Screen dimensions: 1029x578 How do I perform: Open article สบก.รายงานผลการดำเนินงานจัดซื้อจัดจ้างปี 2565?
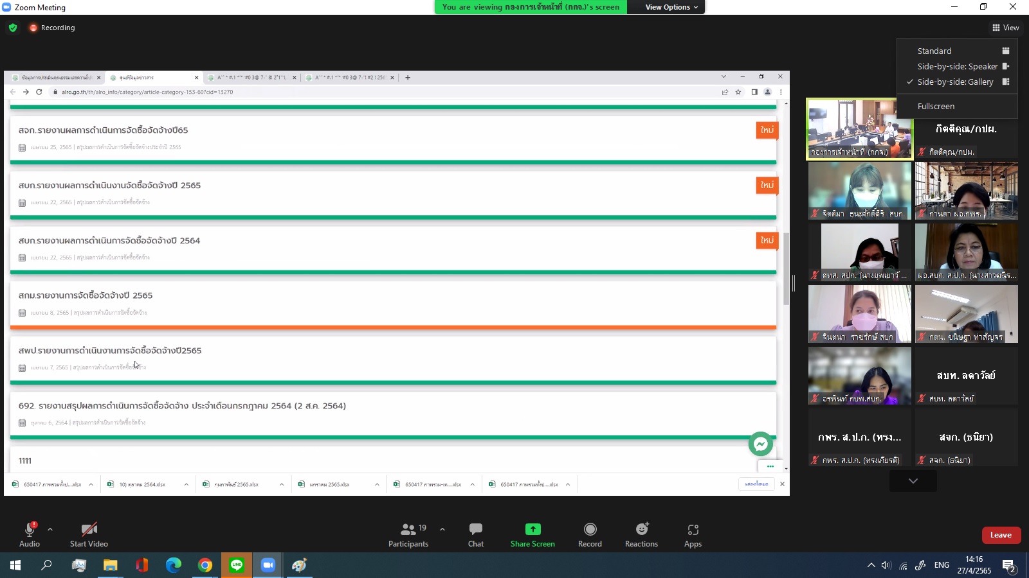pyautogui.click(x=109, y=186)
